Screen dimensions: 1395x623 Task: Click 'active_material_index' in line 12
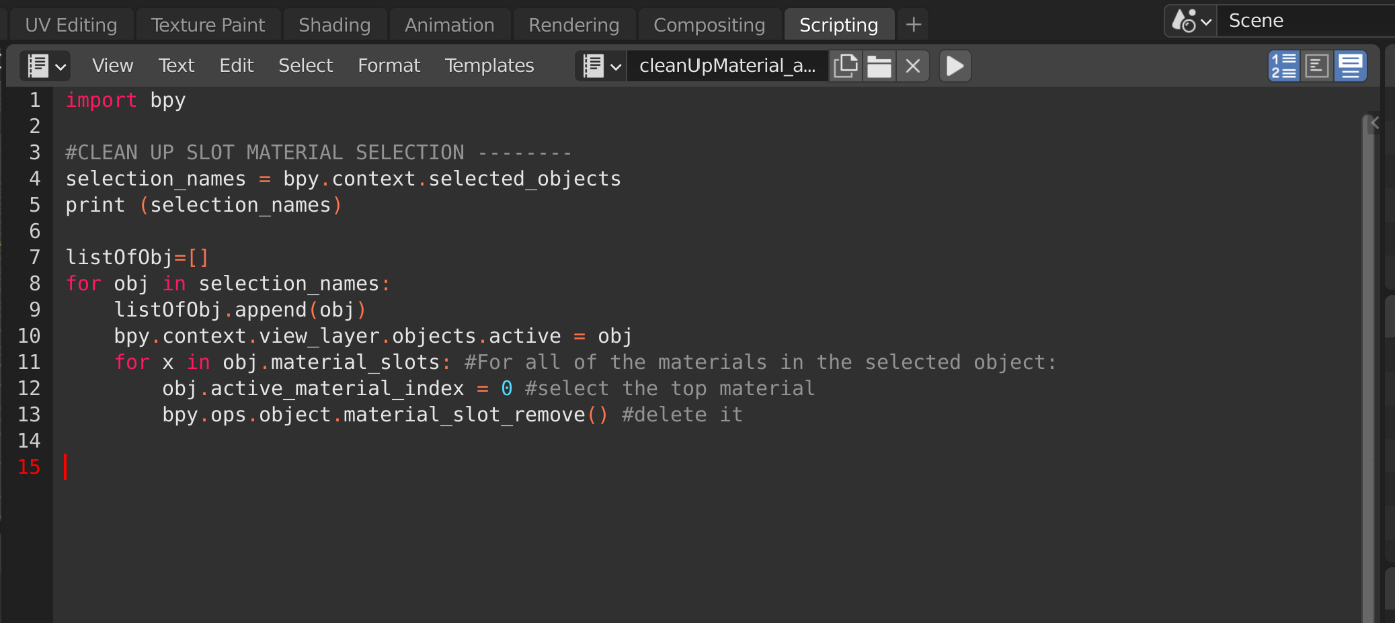[x=337, y=388]
